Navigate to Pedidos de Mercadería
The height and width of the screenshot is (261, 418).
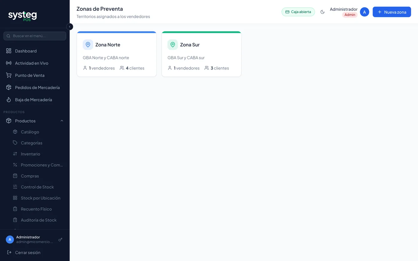[35, 88]
